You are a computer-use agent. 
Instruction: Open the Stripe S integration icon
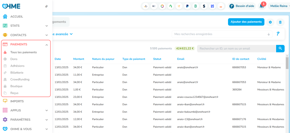pyautogui.click(x=204, y=6)
